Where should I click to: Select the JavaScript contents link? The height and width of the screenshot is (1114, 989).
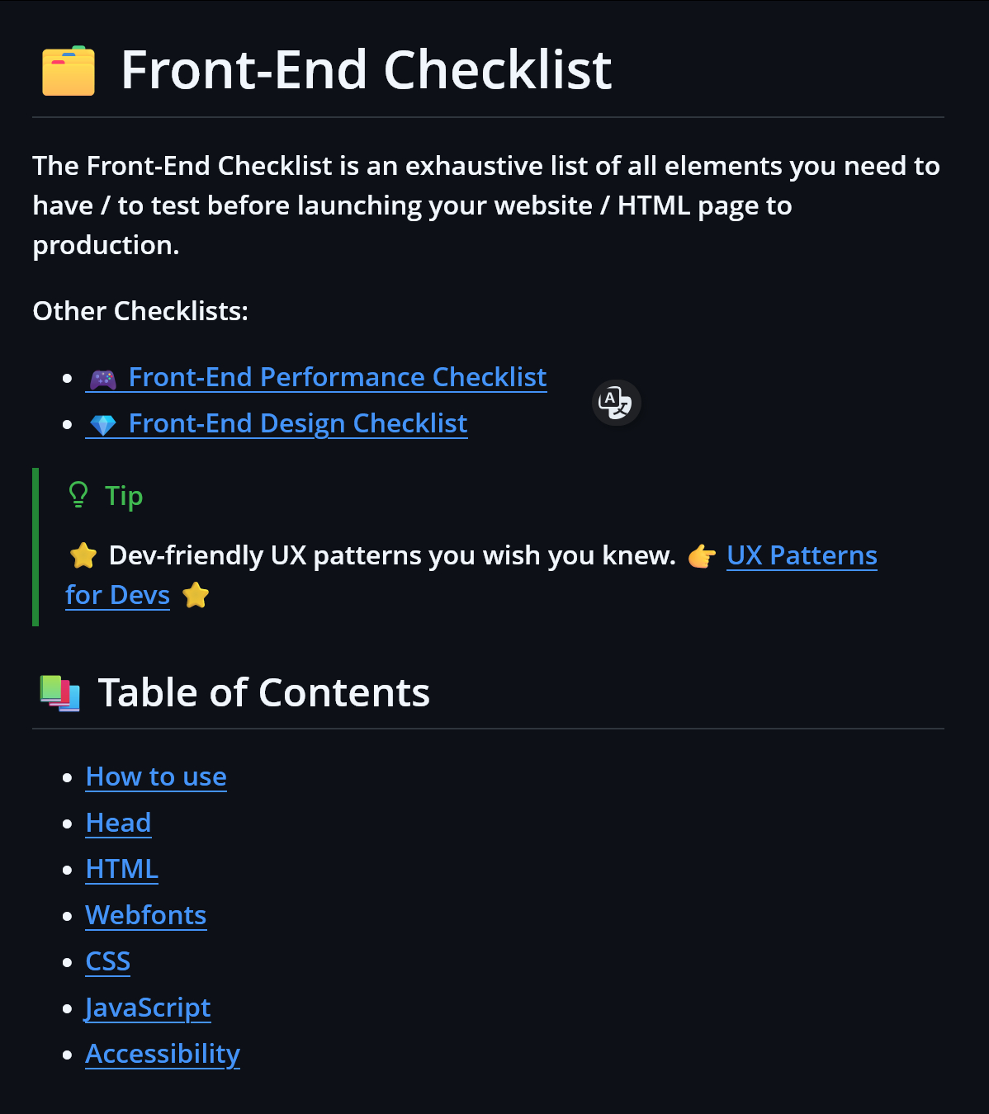coord(148,1008)
